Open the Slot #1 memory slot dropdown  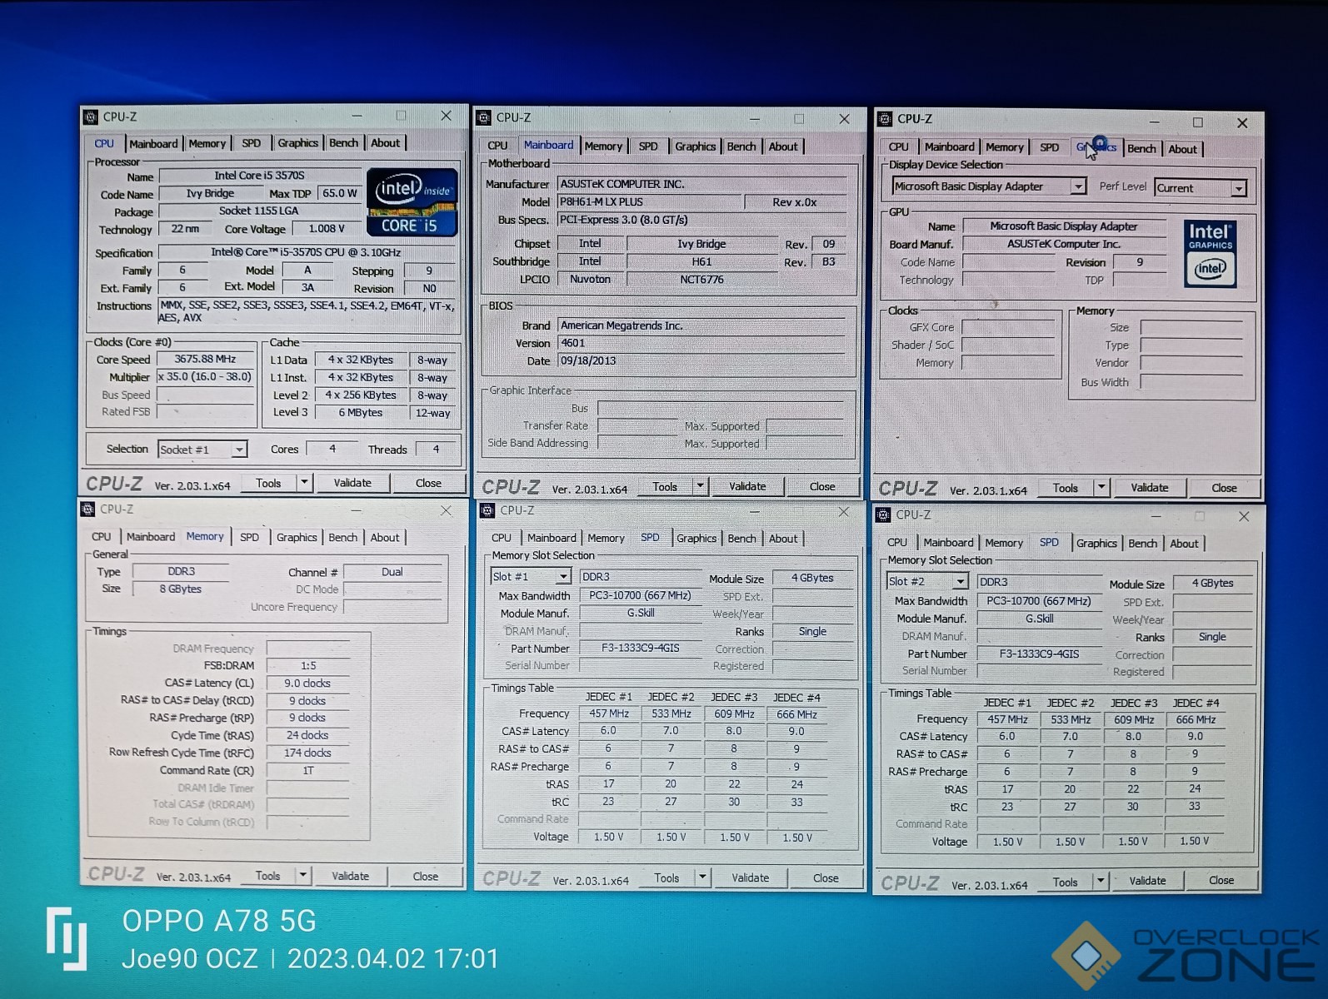click(563, 576)
